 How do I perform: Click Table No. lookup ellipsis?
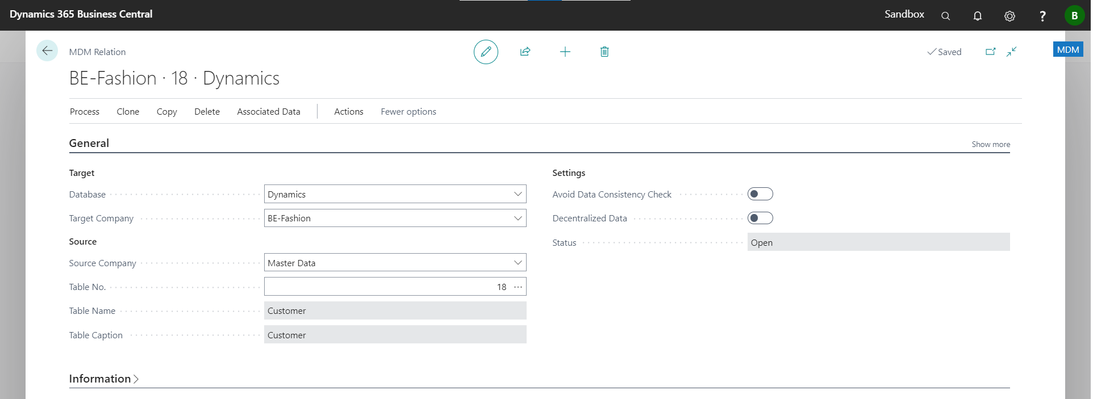[x=518, y=287]
